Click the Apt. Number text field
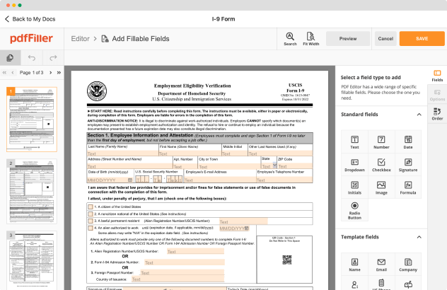This screenshot has width=447, height=290. [185, 166]
